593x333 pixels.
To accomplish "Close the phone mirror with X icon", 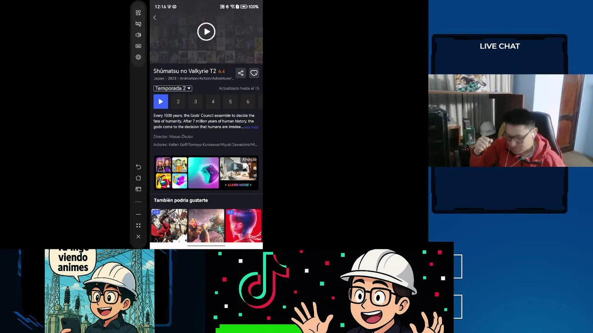I will tap(138, 236).
